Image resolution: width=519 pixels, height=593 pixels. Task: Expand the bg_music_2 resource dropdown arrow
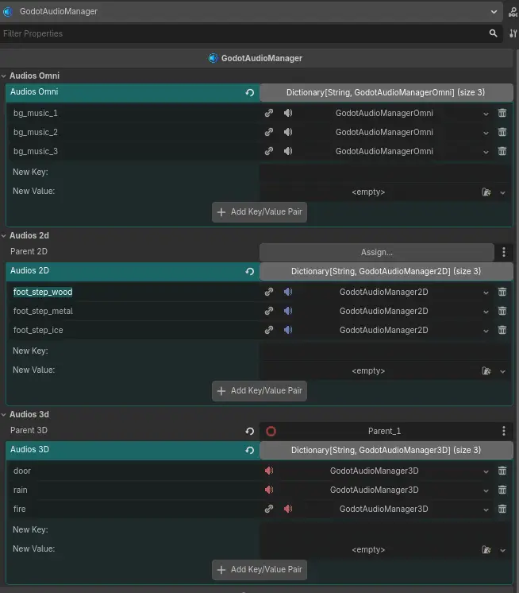pos(486,133)
